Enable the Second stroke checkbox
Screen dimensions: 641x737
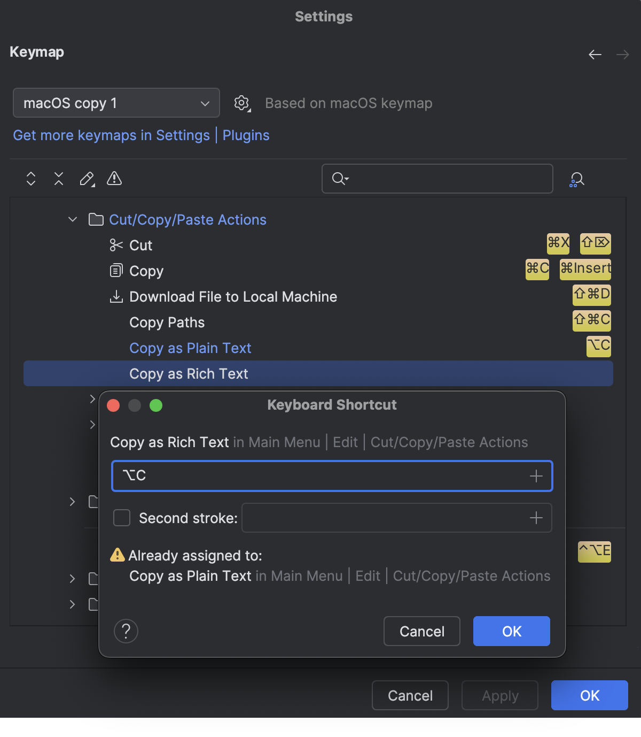point(121,517)
